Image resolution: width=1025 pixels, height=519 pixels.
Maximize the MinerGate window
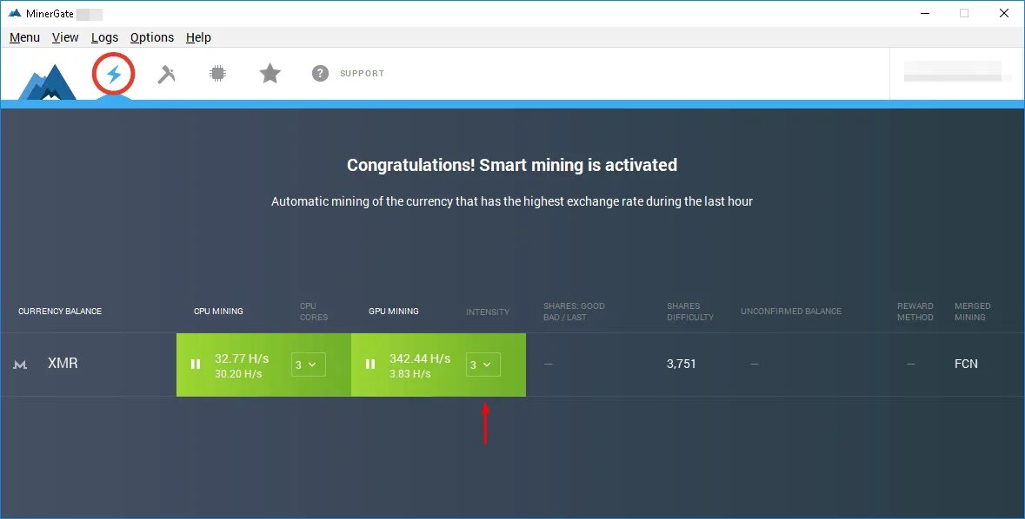coord(964,13)
